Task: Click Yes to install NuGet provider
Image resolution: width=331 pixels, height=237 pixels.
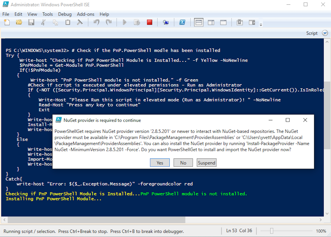Action: [x=160, y=163]
